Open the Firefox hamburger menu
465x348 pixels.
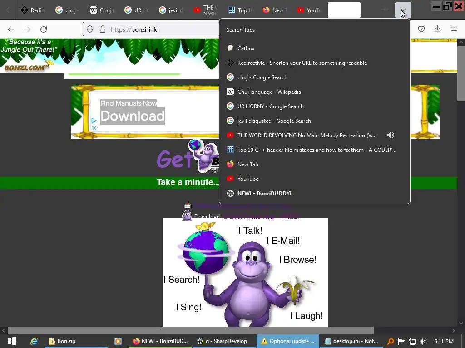point(454,29)
